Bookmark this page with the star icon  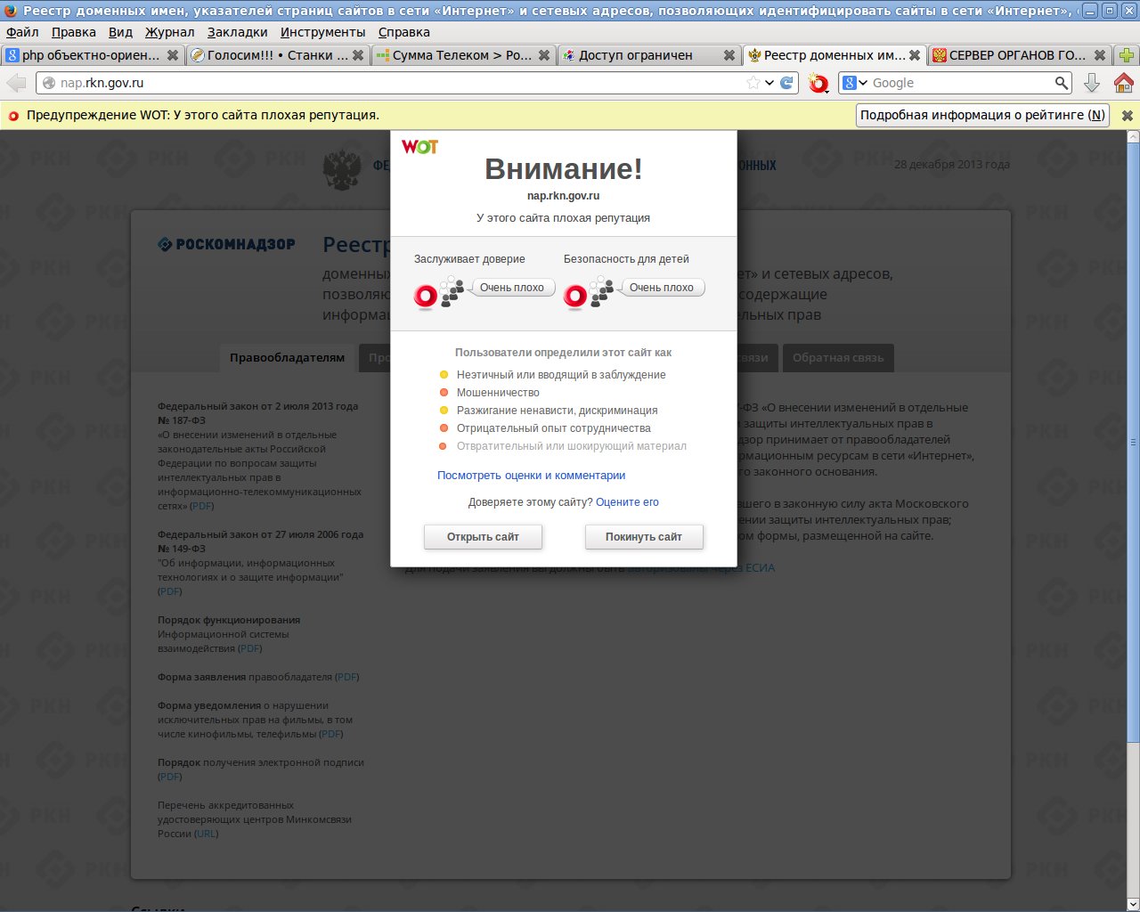pos(753,83)
